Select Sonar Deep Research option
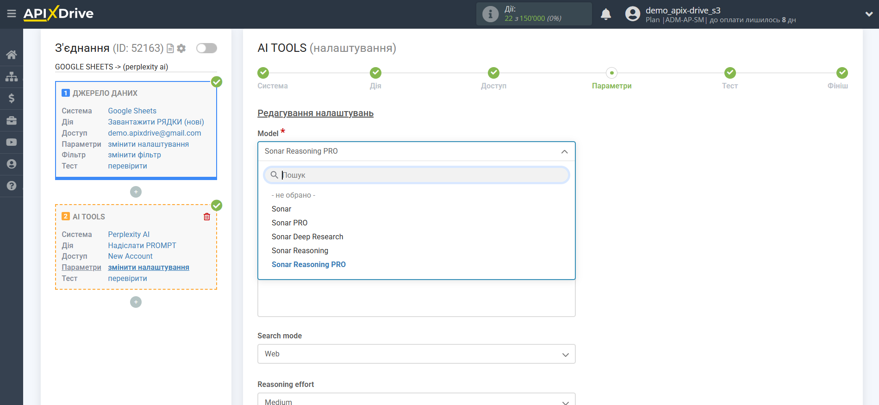Image resolution: width=879 pixels, height=405 pixels. 307,237
